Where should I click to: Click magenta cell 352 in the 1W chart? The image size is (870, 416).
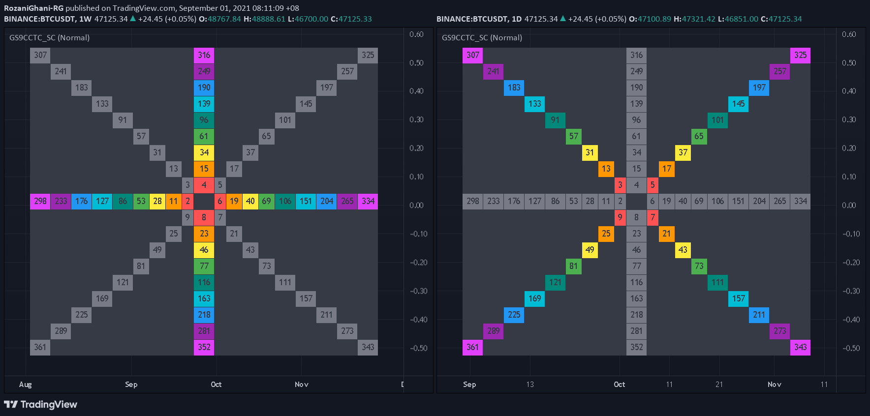pyautogui.click(x=204, y=347)
